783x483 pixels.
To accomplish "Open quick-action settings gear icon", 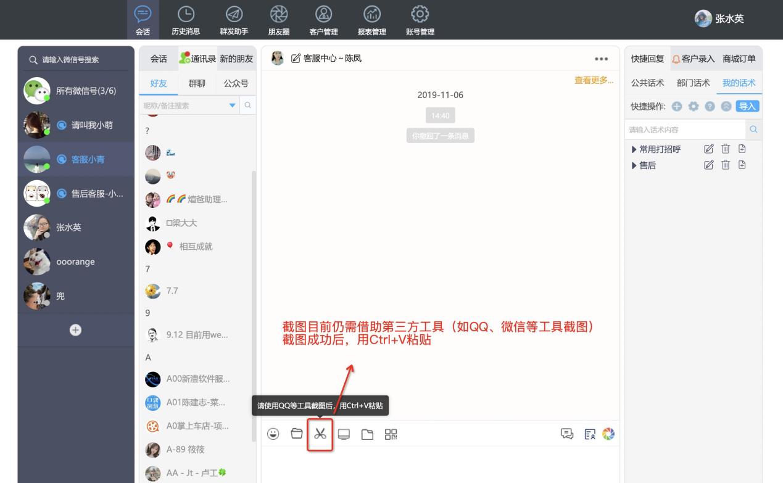I will click(x=694, y=106).
